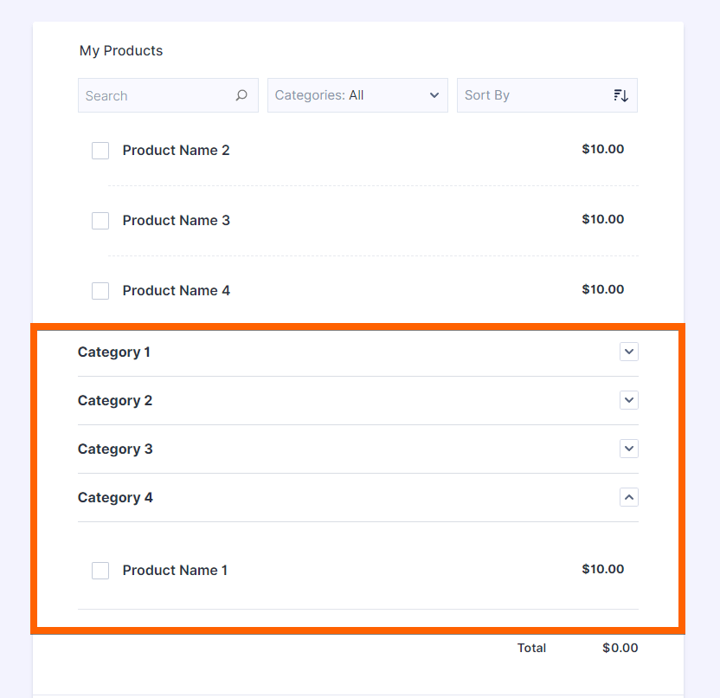Select the Category 1 header label
Screen dimensions: 720x698
[x=114, y=352]
